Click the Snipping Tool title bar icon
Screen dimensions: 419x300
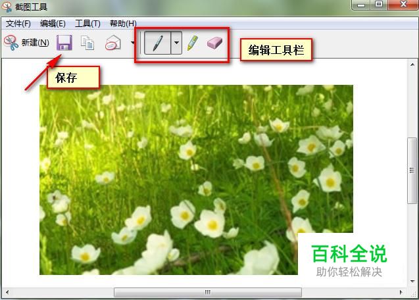tap(7, 7)
